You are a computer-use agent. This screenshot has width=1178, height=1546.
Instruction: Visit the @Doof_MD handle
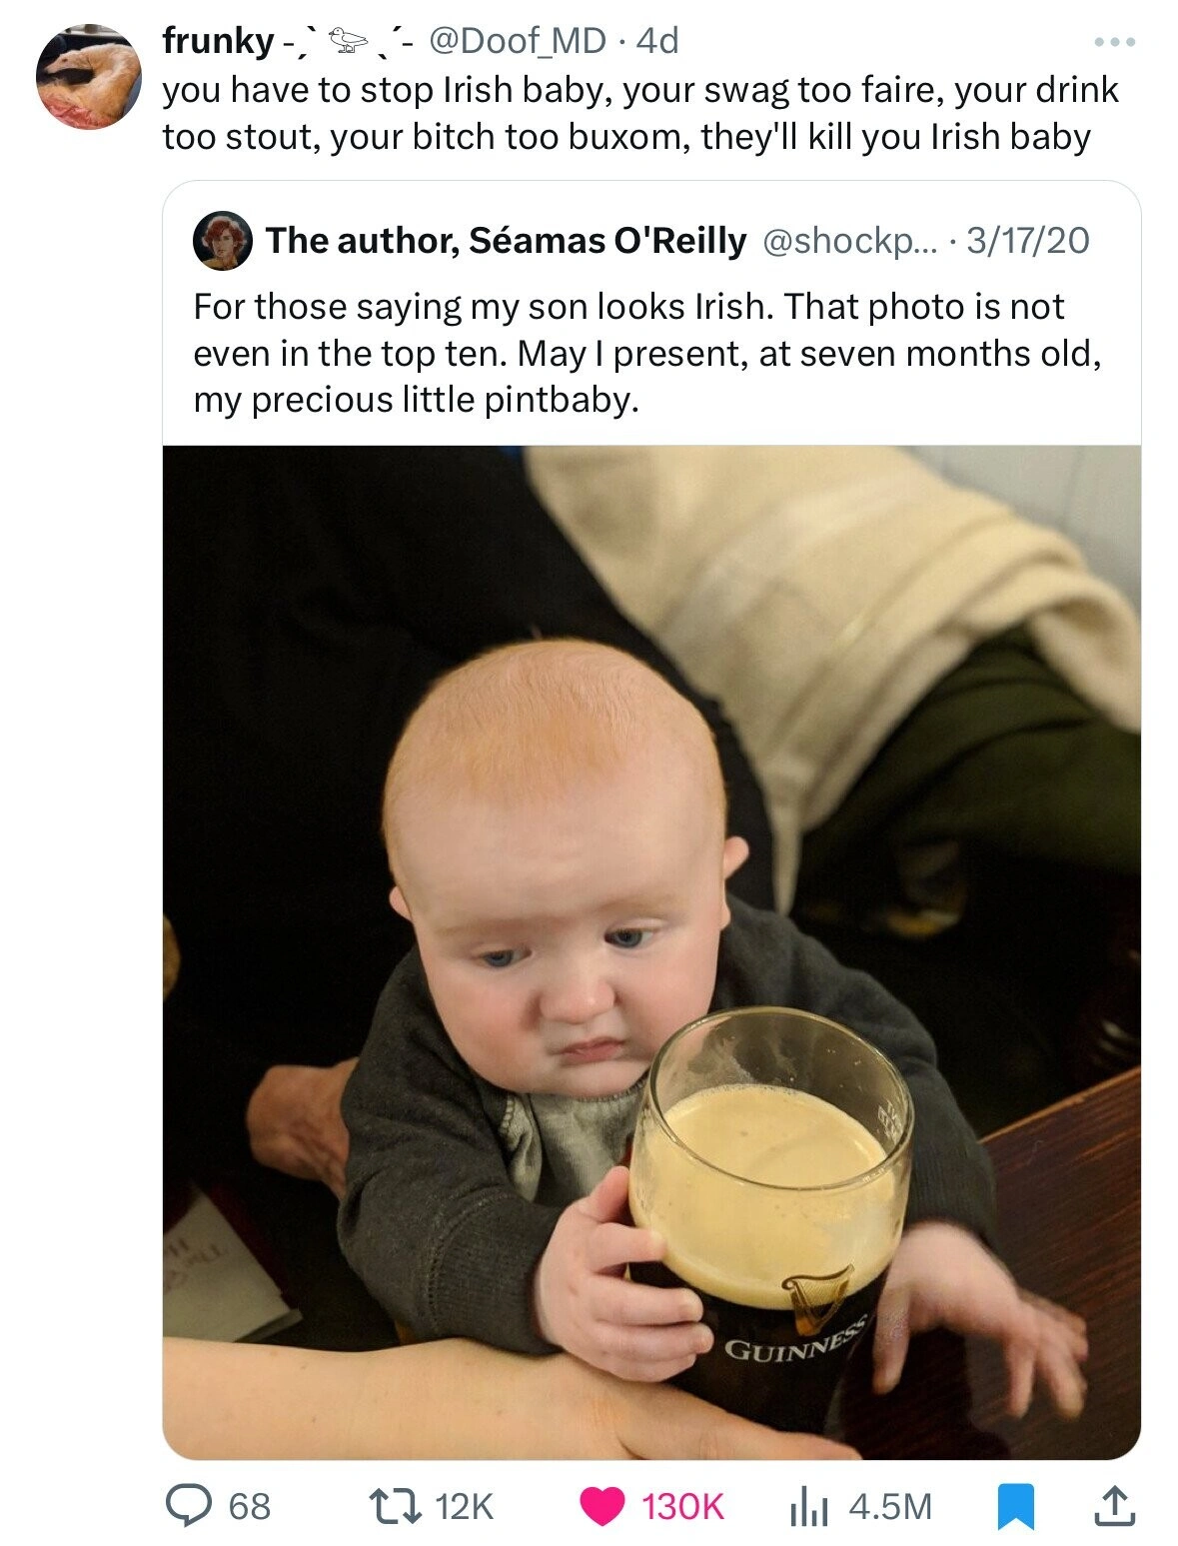tap(517, 41)
